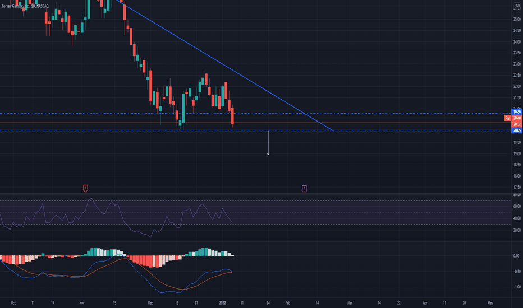The width and height of the screenshot is (523, 308).
Task: Click the Dec date on time axis
Action: coord(150,302)
